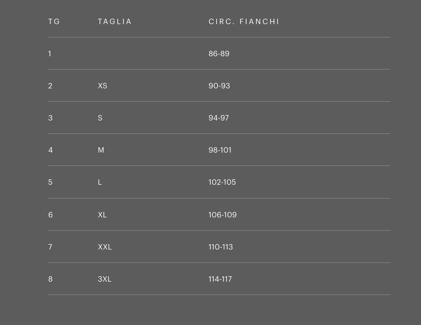Click size L in Taglia column
The image size is (421, 325).
pos(100,182)
